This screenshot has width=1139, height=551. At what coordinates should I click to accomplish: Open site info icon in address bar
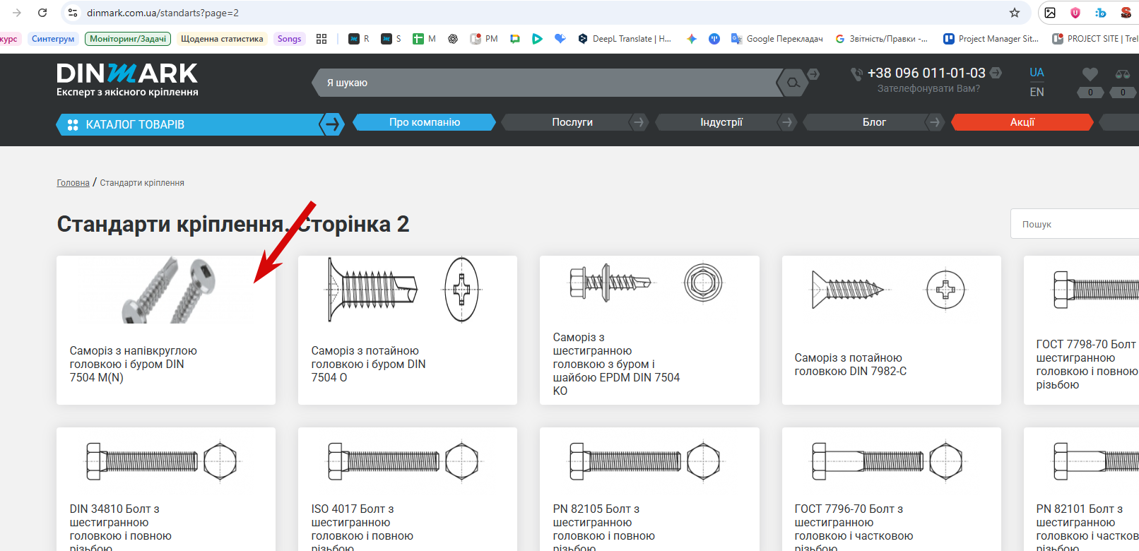(x=73, y=13)
